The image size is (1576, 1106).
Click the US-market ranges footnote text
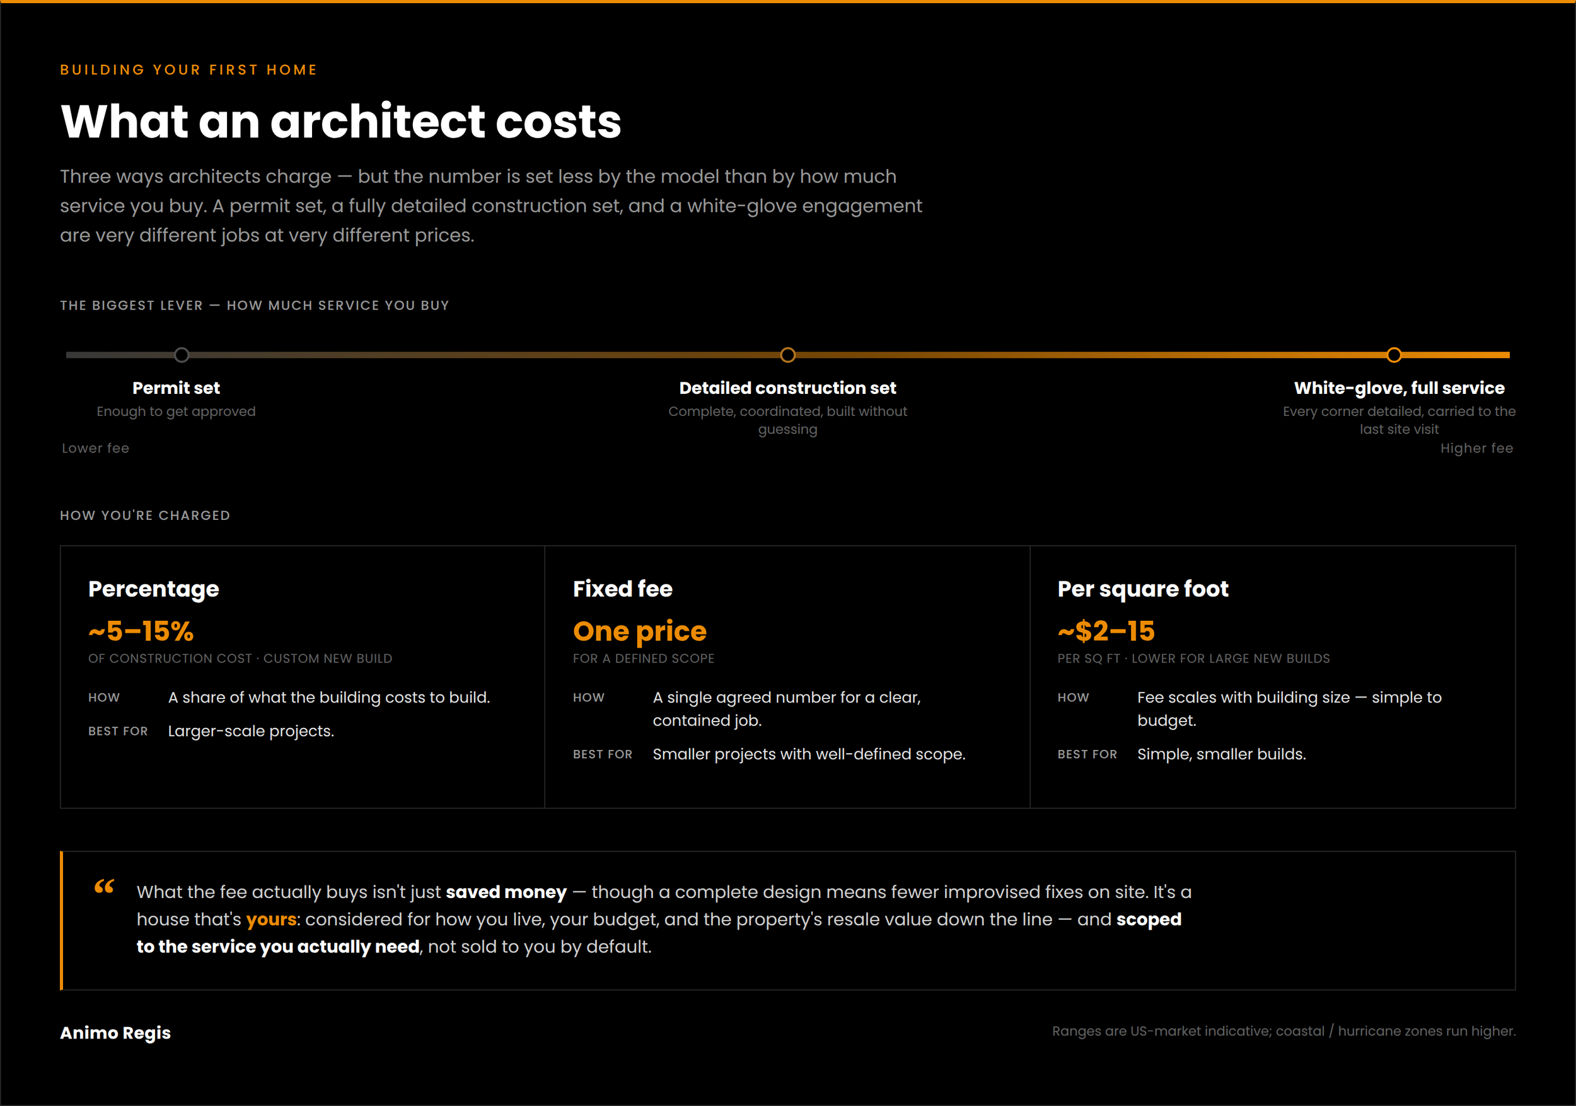(1283, 1031)
